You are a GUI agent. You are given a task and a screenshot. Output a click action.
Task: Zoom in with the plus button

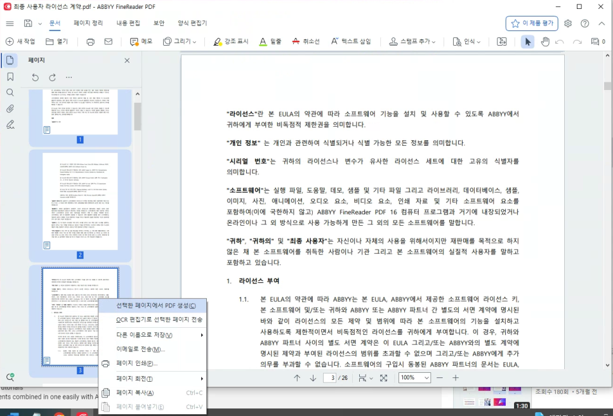tap(456, 378)
